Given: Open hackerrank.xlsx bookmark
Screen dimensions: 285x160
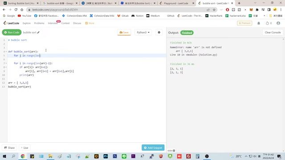Looking at the screenshot, I should pos(236,16).
